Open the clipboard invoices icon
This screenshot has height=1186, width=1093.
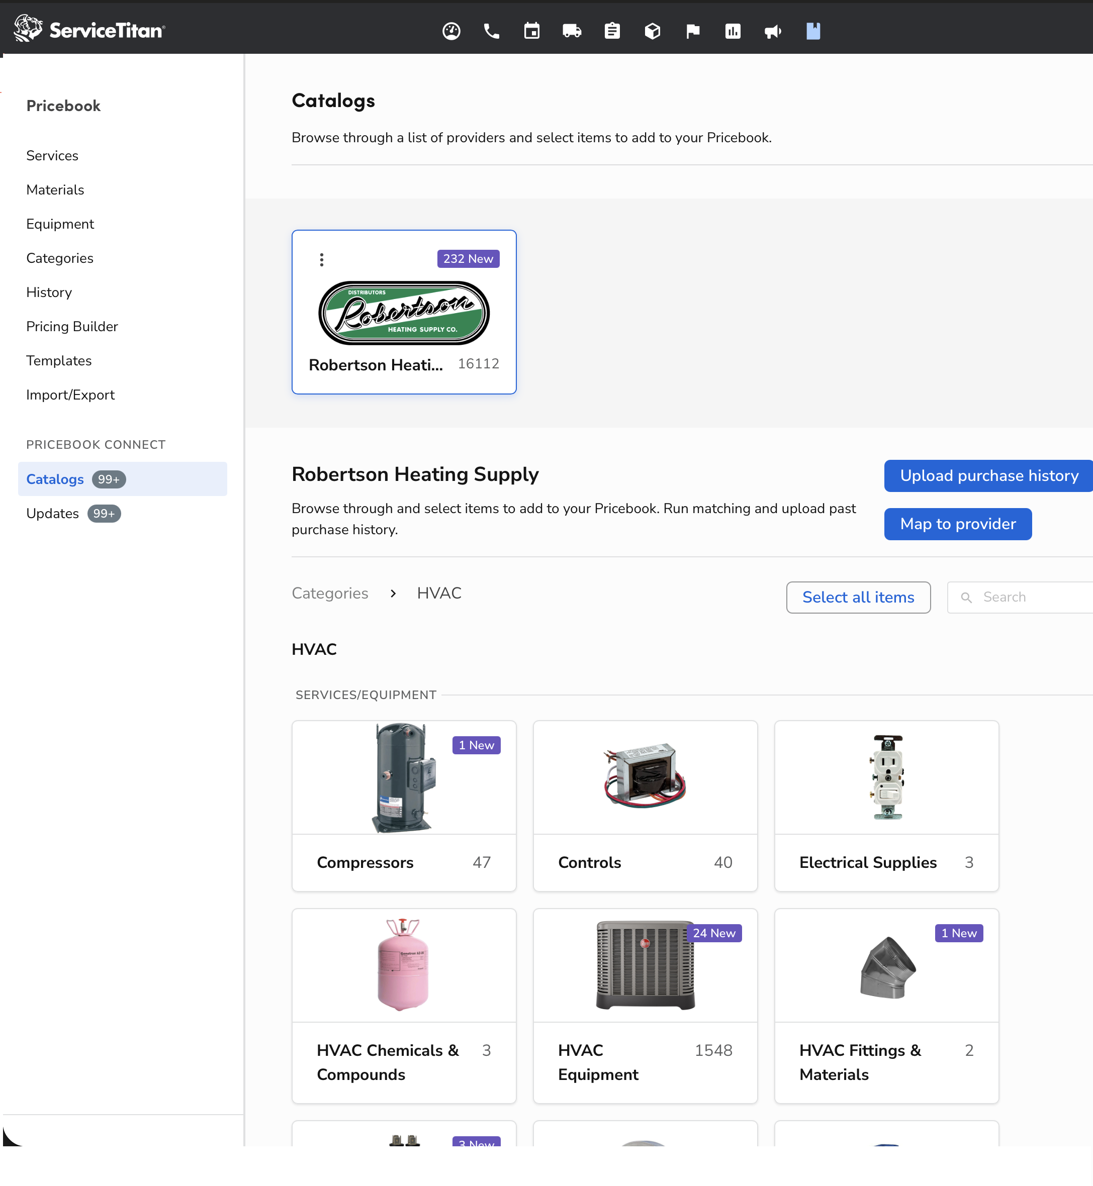pos(612,31)
